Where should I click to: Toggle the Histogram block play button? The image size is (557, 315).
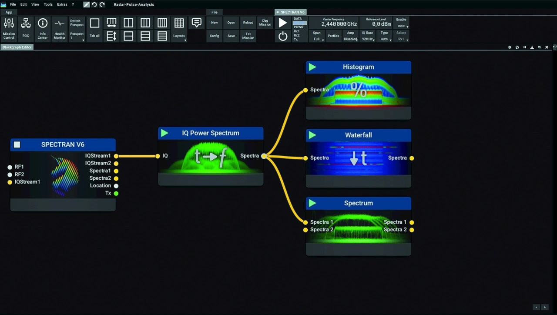tap(312, 67)
